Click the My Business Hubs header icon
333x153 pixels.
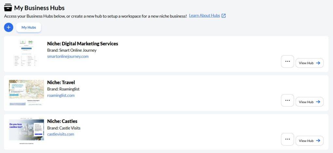pyautogui.click(x=8, y=7)
